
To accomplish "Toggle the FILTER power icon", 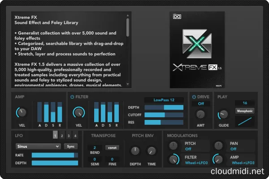I will [x=72, y=97].
